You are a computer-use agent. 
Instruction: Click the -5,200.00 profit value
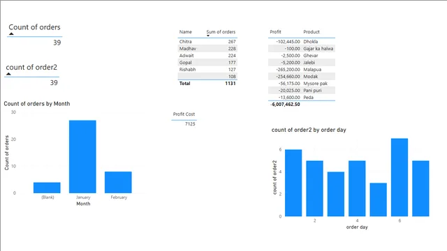pos(291,63)
